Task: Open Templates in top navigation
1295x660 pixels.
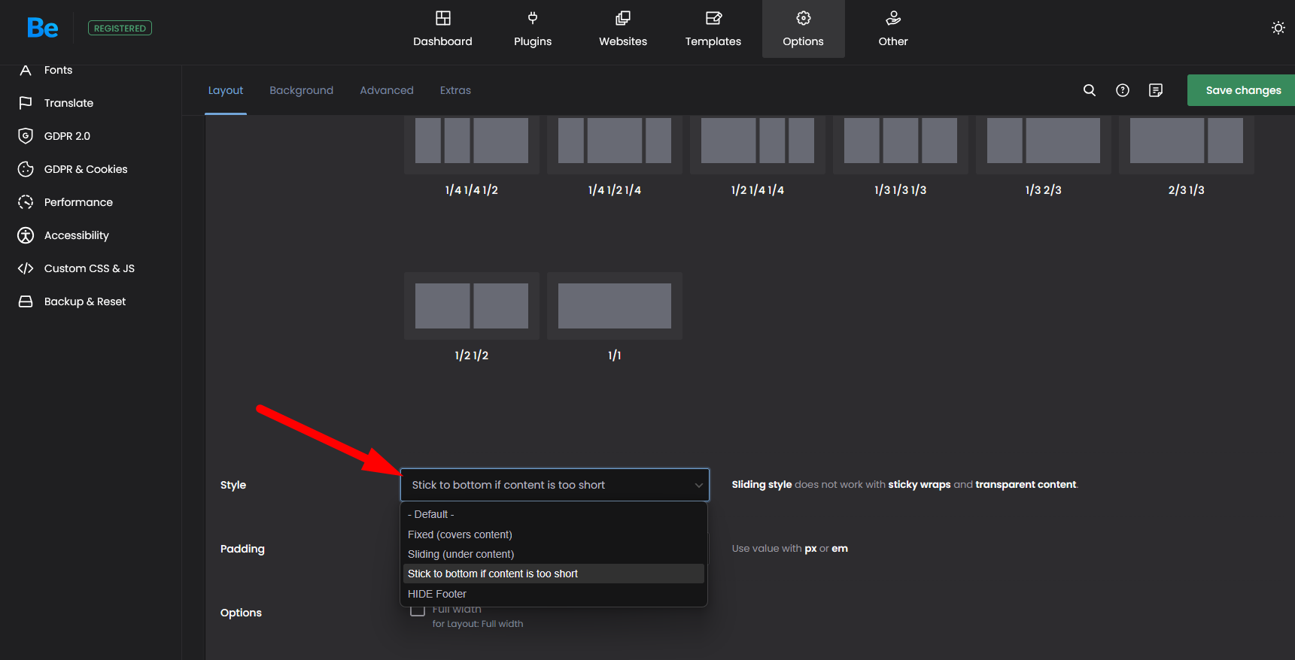Action: coord(713,29)
